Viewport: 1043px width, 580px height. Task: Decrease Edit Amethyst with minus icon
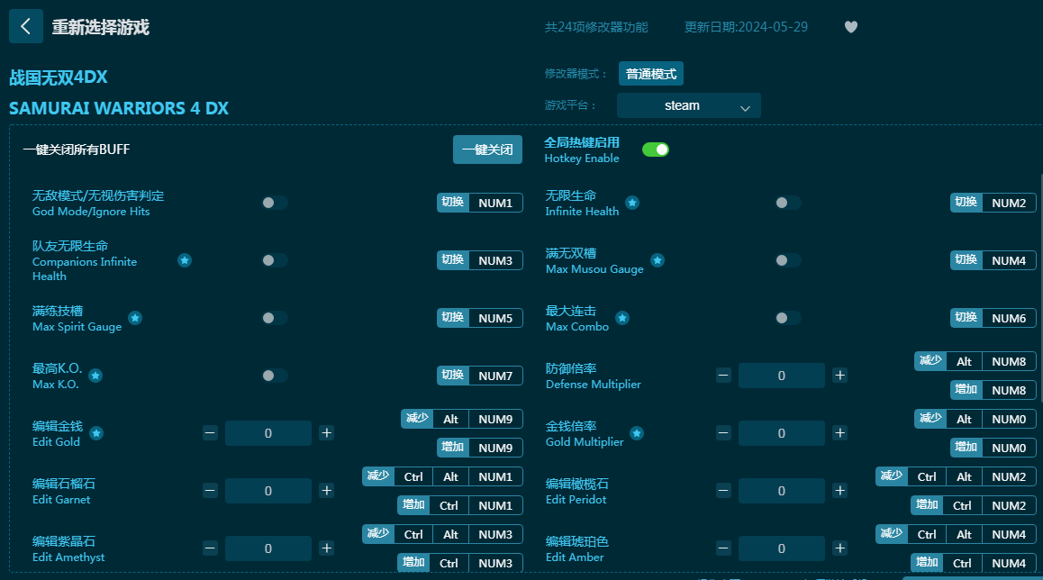[210, 548]
